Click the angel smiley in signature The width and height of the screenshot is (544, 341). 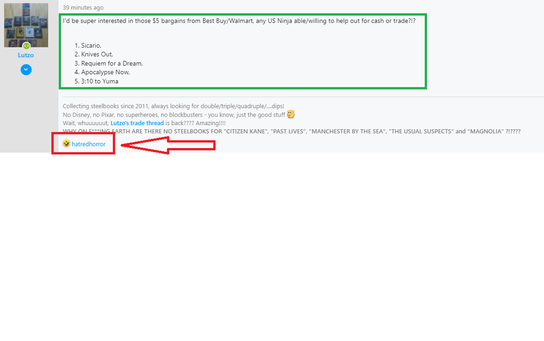291,115
